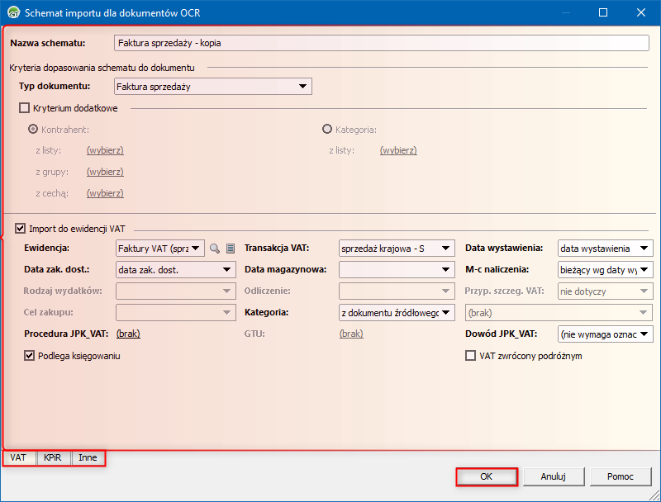
Task: Click (wybierz) link for Kontrahent z listy
Action: [105, 150]
